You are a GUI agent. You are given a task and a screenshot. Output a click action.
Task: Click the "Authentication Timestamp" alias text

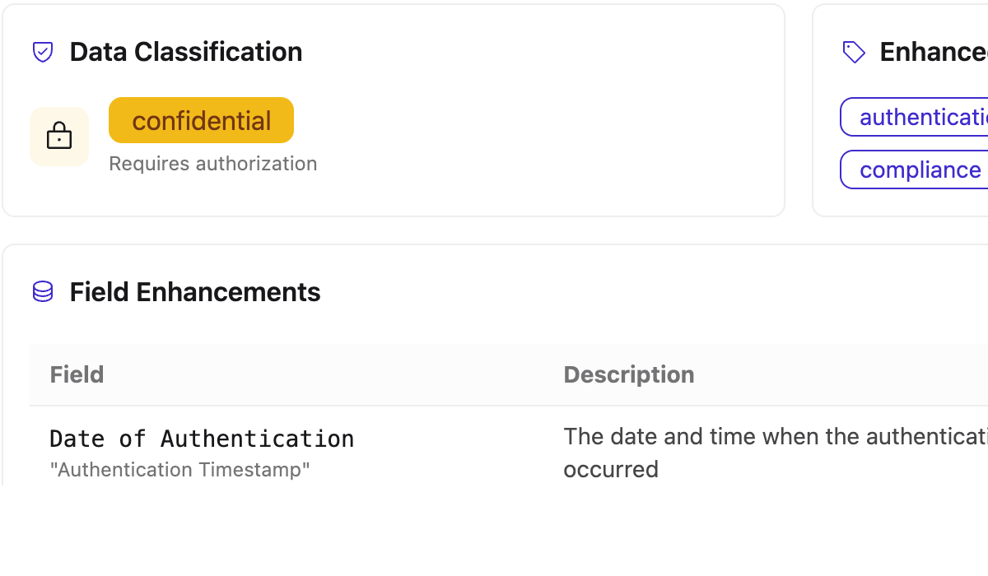(179, 470)
